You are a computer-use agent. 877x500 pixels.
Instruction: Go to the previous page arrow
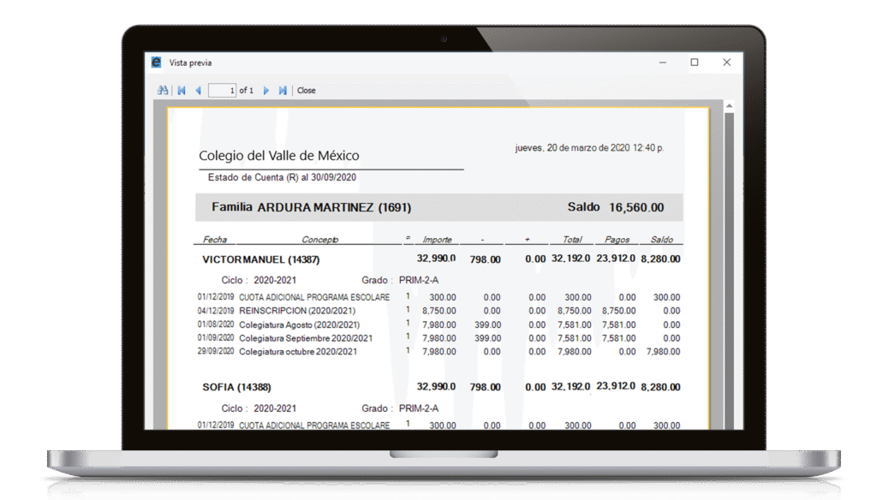[x=198, y=90]
